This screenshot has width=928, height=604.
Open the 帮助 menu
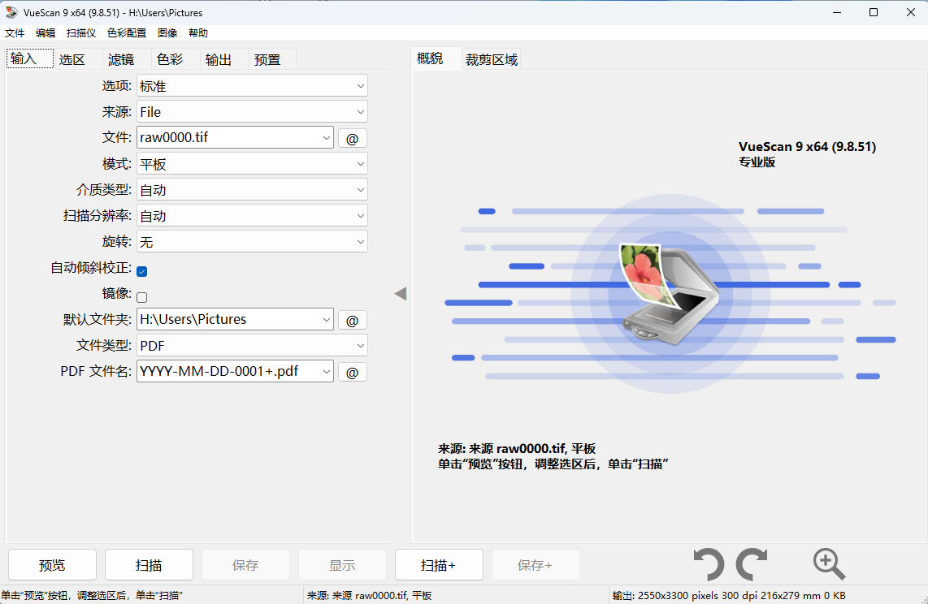point(198,33)
